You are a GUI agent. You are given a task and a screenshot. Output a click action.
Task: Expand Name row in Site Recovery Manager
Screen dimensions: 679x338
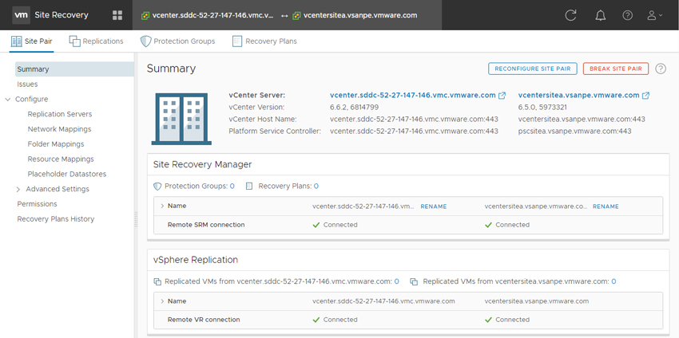[x=162, y=206]
